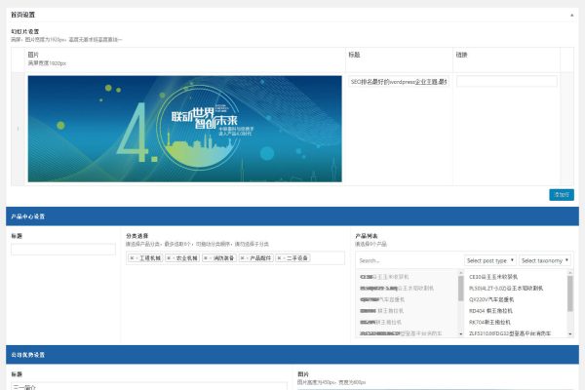This screenshot has height=390, width=585.
Task: Click the slide 标题 text field
Action: tap(398, 82)
